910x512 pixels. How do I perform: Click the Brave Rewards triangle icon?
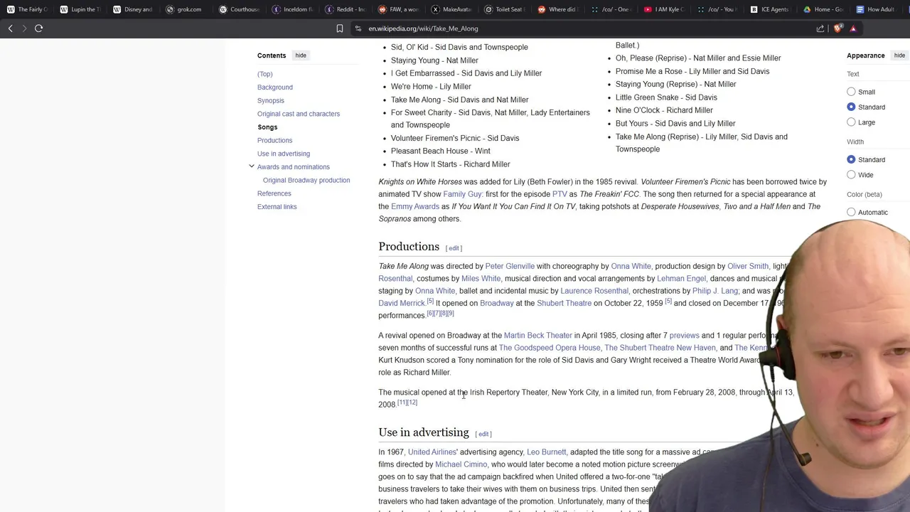[853, 28]
